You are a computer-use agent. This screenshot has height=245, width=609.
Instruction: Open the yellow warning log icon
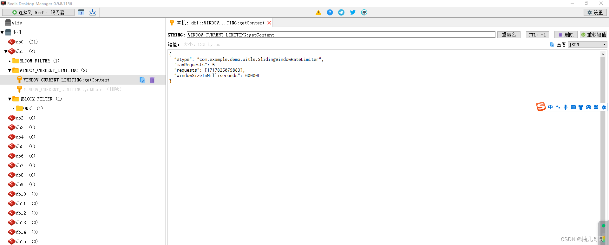point(318,12)
